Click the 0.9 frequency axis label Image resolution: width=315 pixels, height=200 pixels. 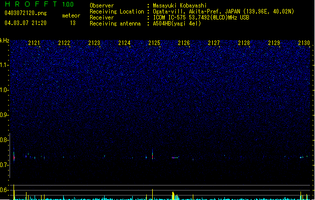pos(4,115)
